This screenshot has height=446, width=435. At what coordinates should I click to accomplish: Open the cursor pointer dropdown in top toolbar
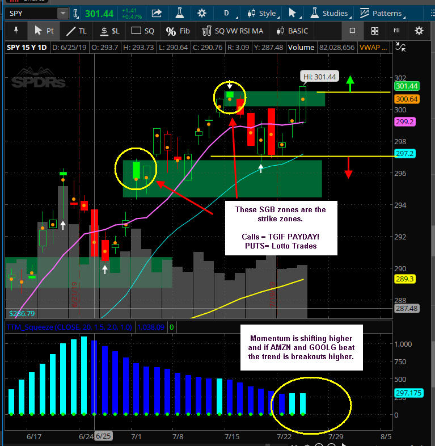294,14
